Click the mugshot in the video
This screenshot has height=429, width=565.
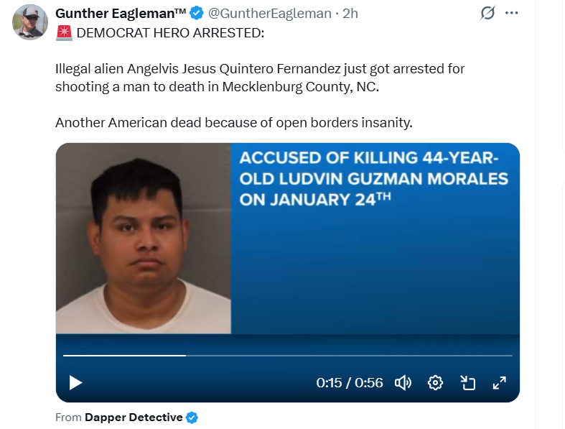tap(143, 238)
